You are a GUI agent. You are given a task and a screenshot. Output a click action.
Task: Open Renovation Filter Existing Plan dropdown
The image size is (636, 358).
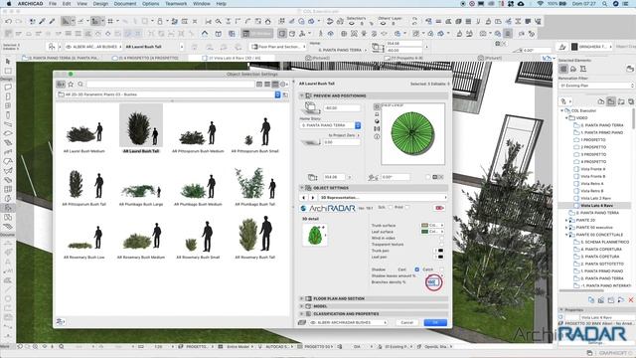tap(596, 86)
